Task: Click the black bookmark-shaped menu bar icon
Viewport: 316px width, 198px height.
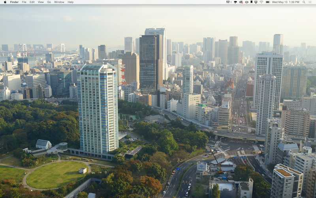Action: coord(251,2)
